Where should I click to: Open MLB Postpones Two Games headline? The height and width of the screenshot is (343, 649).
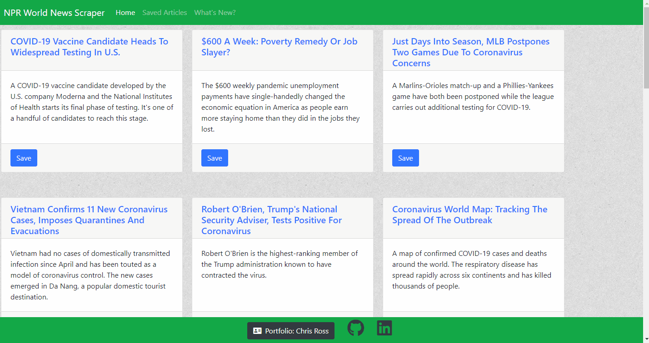(x=471, y=52)
